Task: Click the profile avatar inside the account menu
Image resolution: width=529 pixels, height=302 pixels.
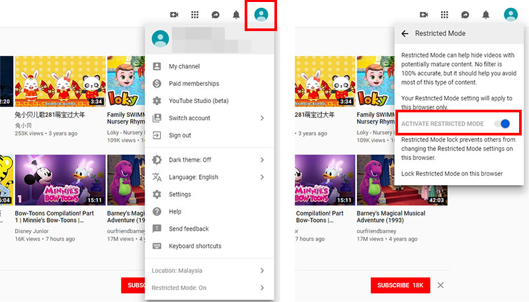Action: (160, 39)
